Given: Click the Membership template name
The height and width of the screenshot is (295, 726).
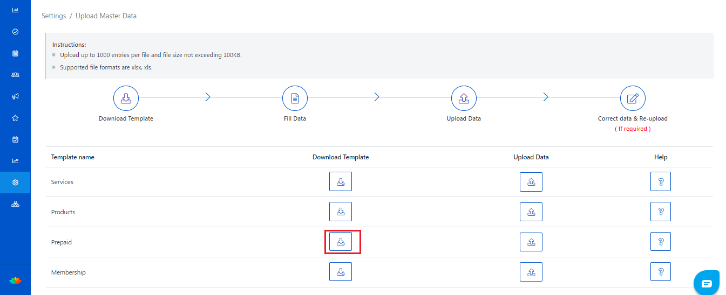Looking at the screenshot, I should pos(69,272).
